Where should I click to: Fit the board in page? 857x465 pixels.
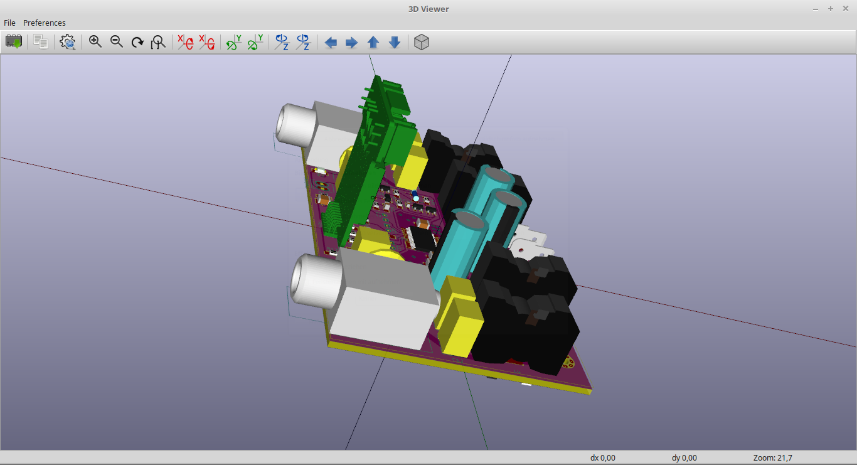coord(159,42)
